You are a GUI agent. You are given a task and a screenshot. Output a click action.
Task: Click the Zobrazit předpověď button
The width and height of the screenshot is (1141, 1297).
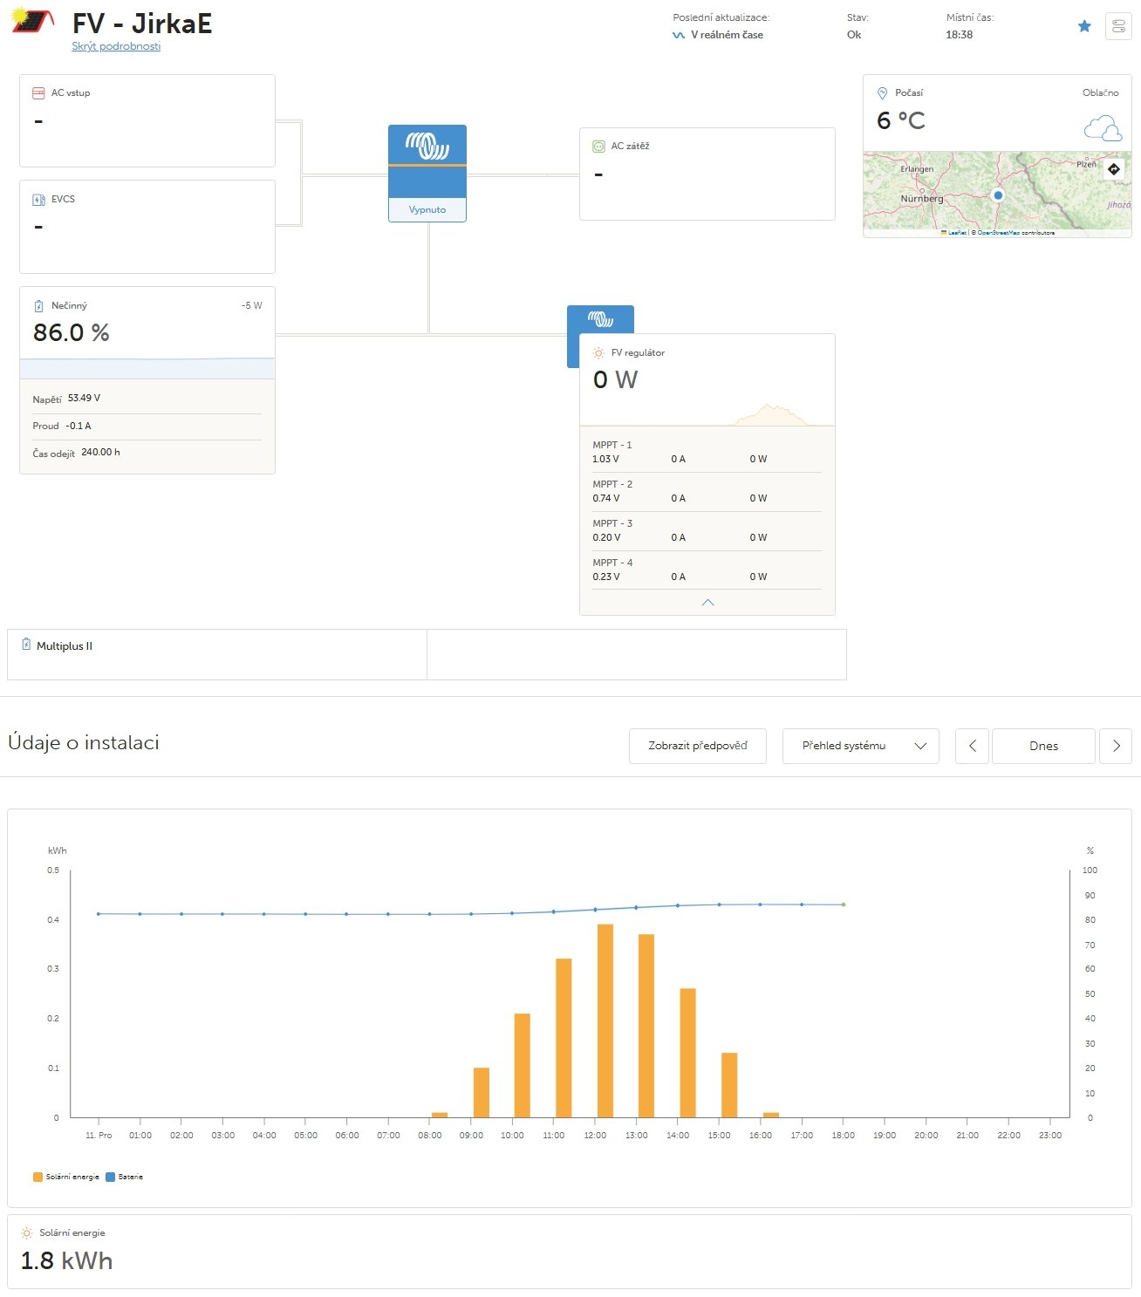tap(697, 746)
